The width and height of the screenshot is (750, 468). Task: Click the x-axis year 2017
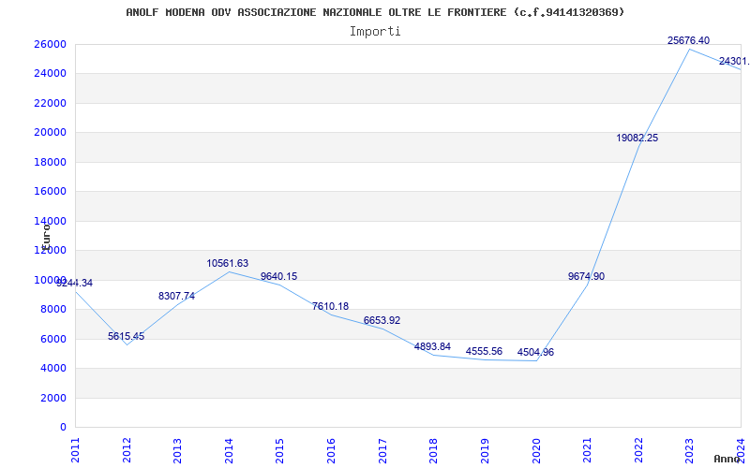point(382,451)
